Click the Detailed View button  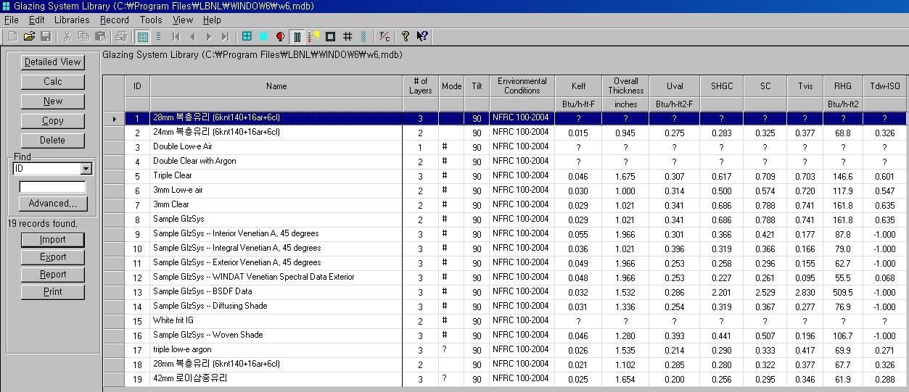(x=53, y=62)
